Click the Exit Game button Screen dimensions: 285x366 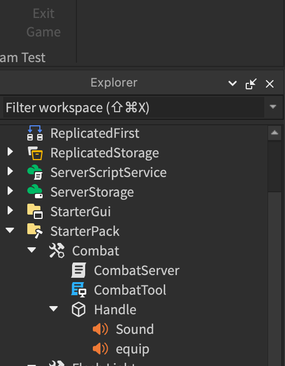[x=44, y=23]
